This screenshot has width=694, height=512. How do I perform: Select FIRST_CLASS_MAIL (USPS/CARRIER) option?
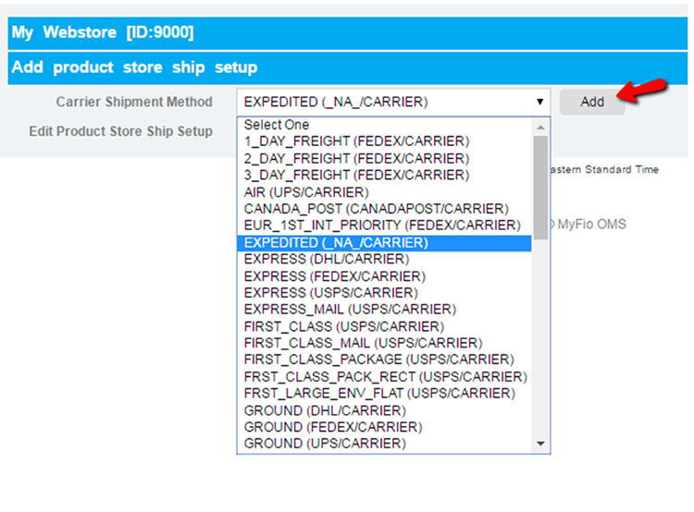384,343
